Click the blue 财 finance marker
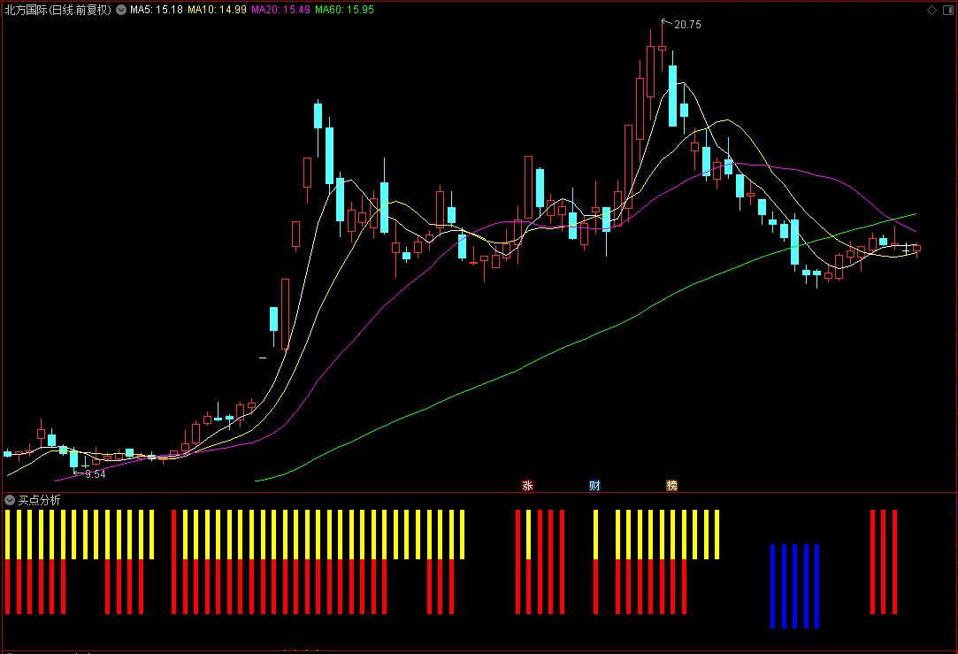The image size is (958, 654). (x=594, y=485)
